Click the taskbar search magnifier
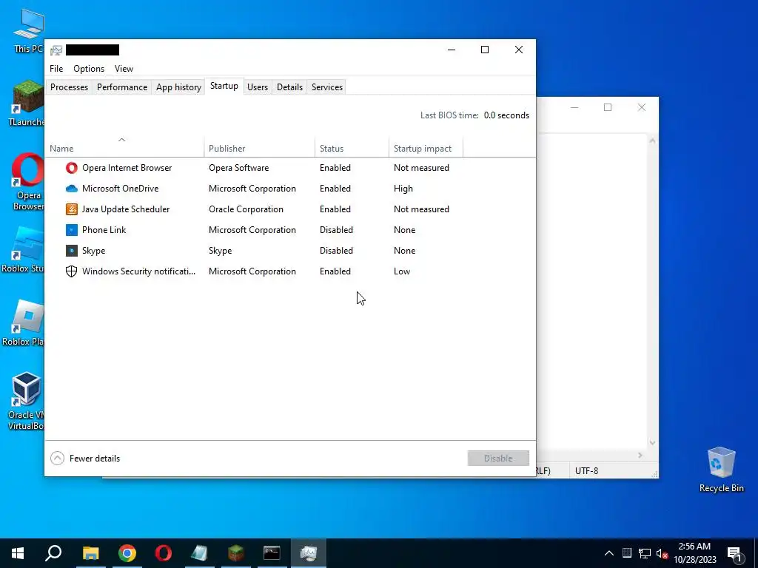 [x=53, y=553]
